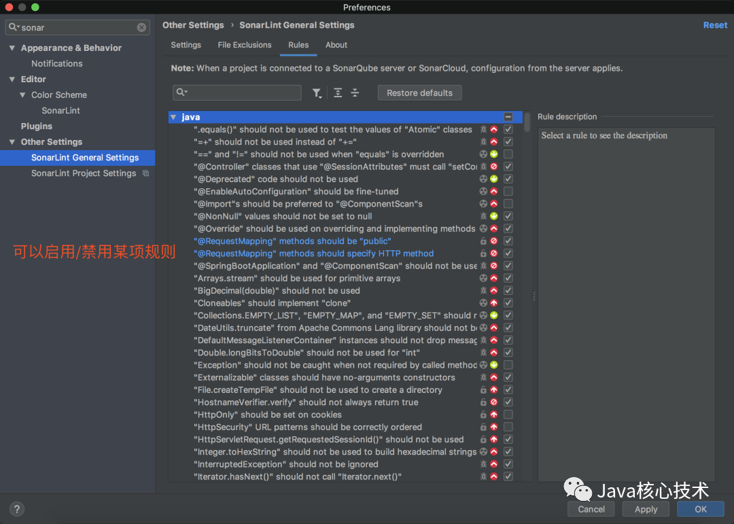Click the red up-arrow icon on the "Cloneables" rule
This screenshot has width=734, height=524.
point(494,303)
